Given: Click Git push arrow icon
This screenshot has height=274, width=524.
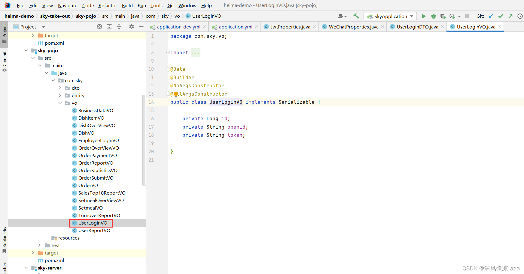Looking at the screenshot, I should pos(510,16).
